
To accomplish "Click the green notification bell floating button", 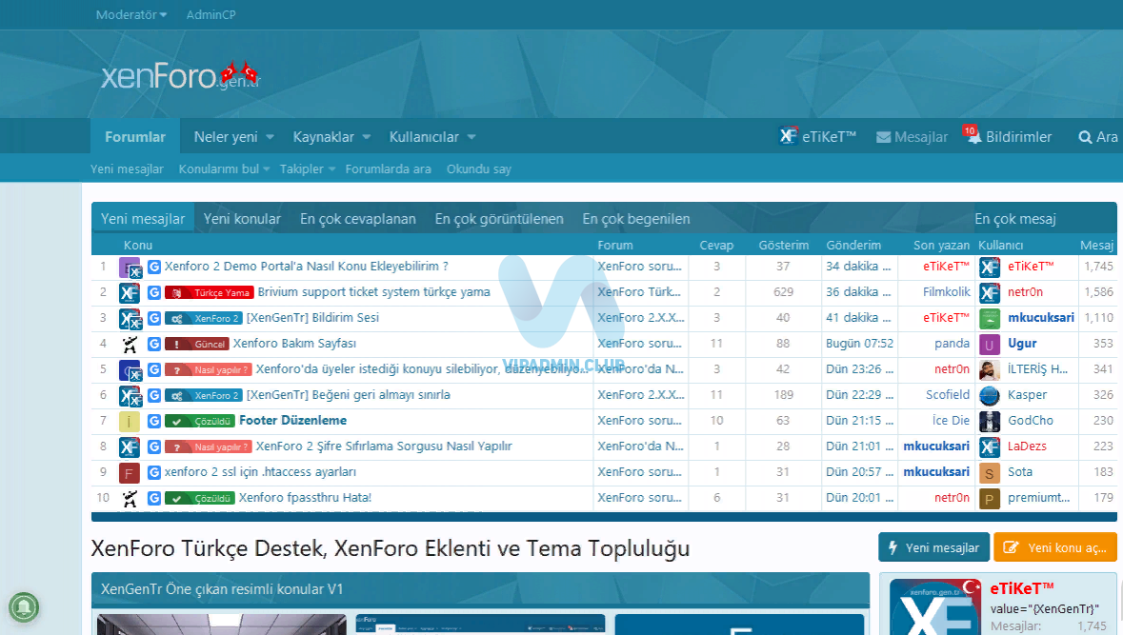I will (24, 607).
